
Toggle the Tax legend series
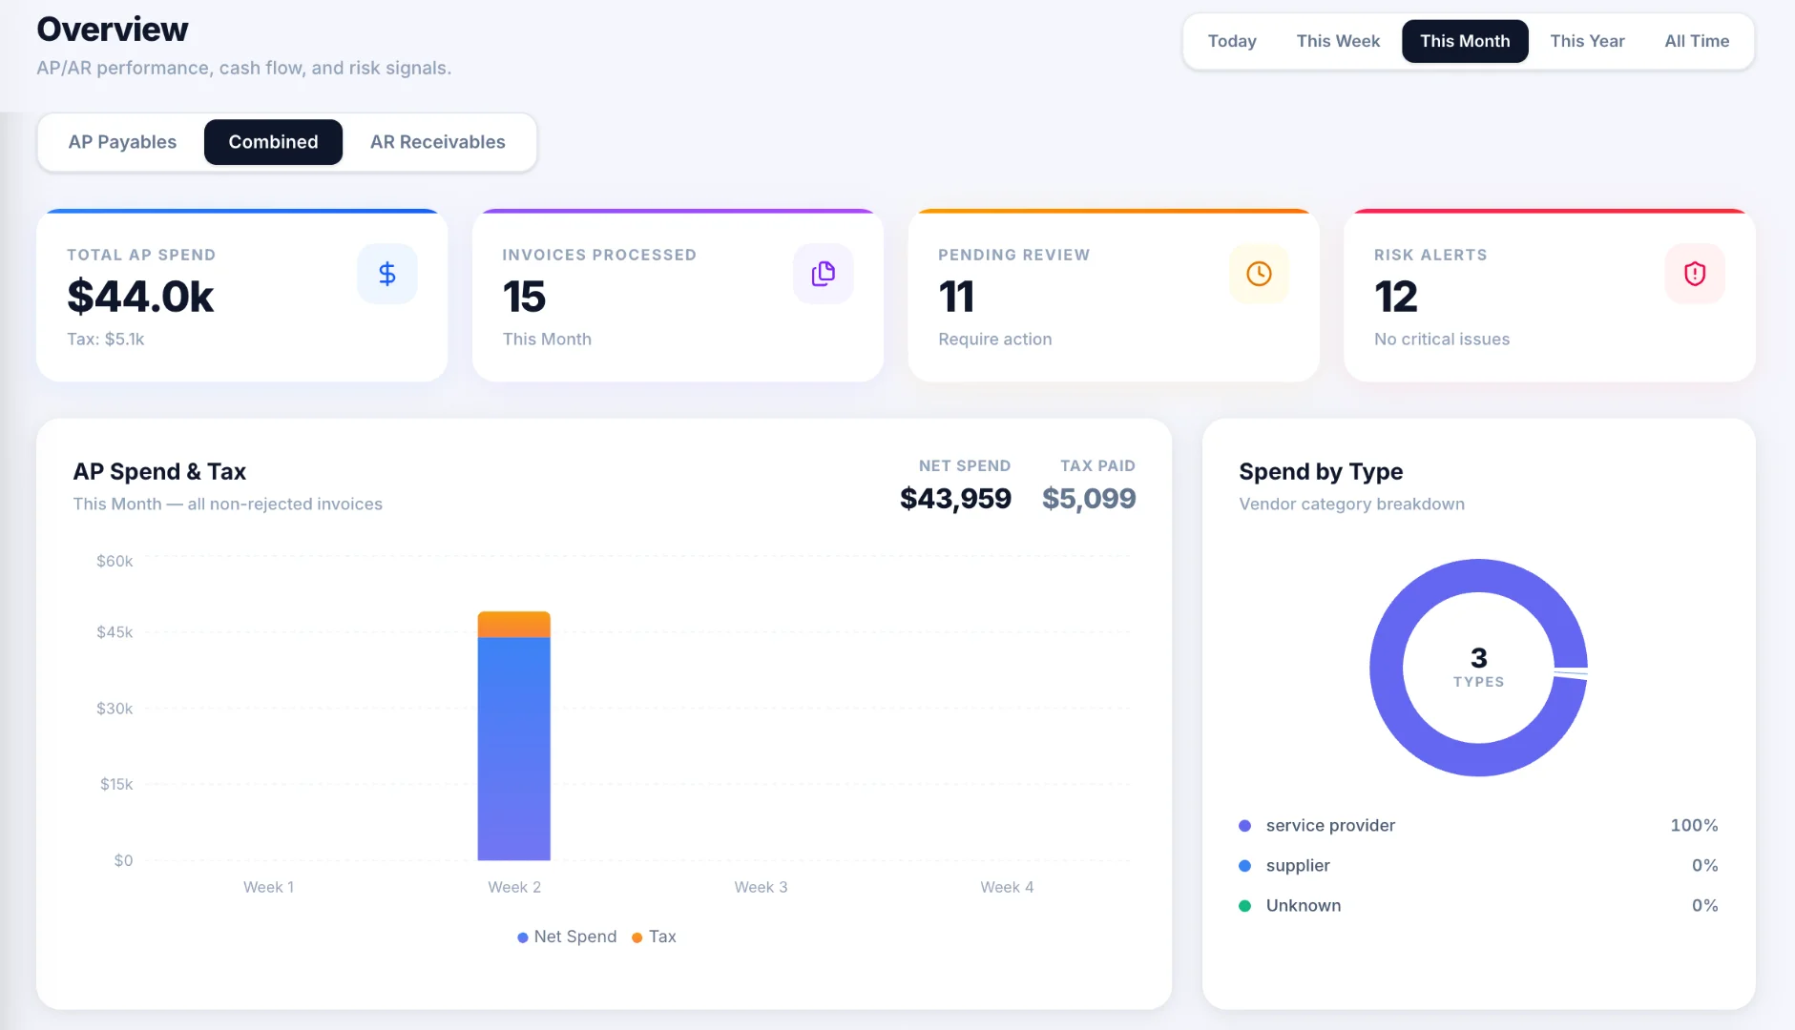click(x=655, y=937)
